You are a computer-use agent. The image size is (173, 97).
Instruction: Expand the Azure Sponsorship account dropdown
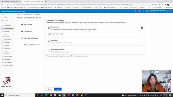point(168,11)
